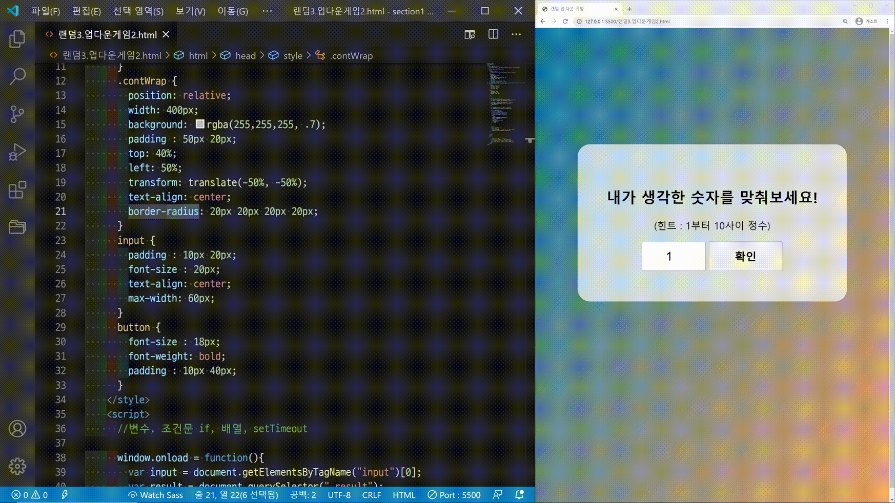Go back in the browser
The height and width of the screenshot is (503, 895).
pos(543,22)
